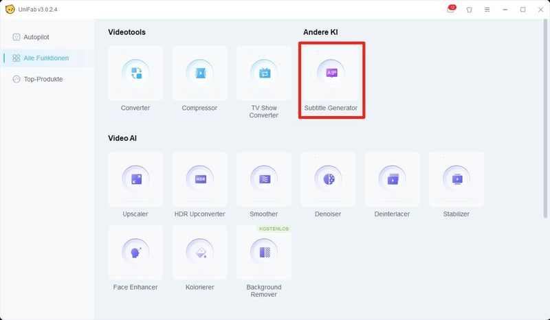The width and height of the screenshot is (550, 320).
Task: Select Alle Funktionen in sidebar
Action: [x=45, y=58]
